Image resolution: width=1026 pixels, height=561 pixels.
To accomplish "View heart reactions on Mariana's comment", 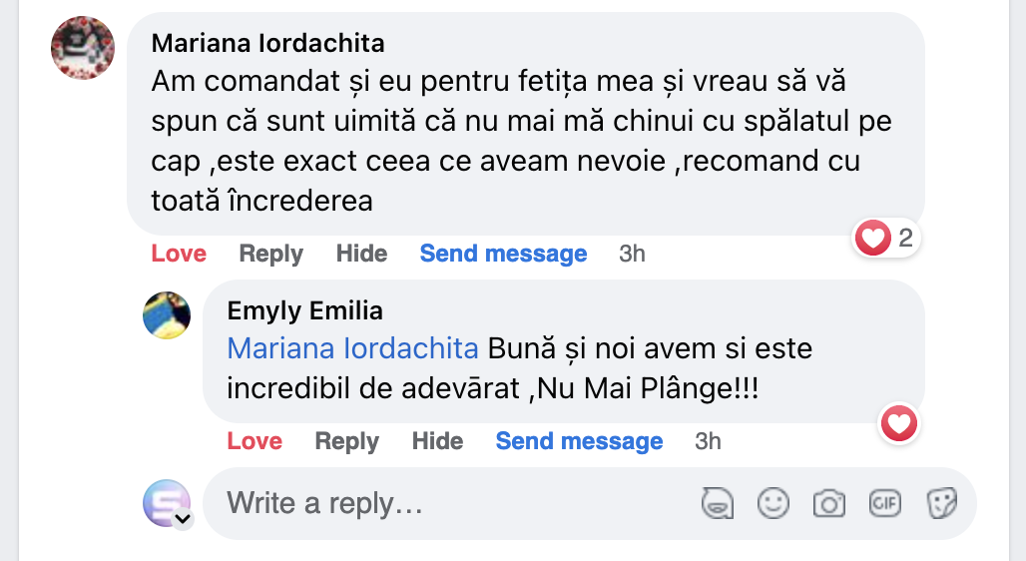I will coord(887,239).
